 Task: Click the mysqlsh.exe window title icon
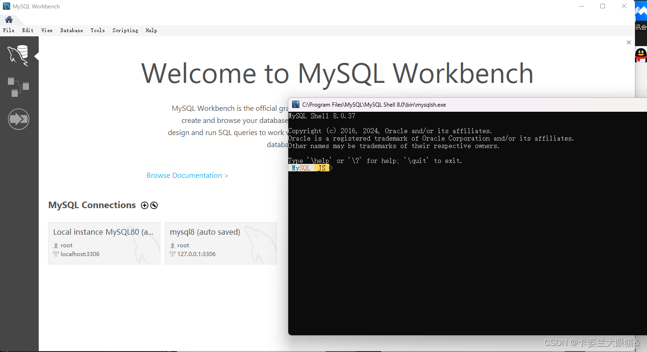(296, 105)
